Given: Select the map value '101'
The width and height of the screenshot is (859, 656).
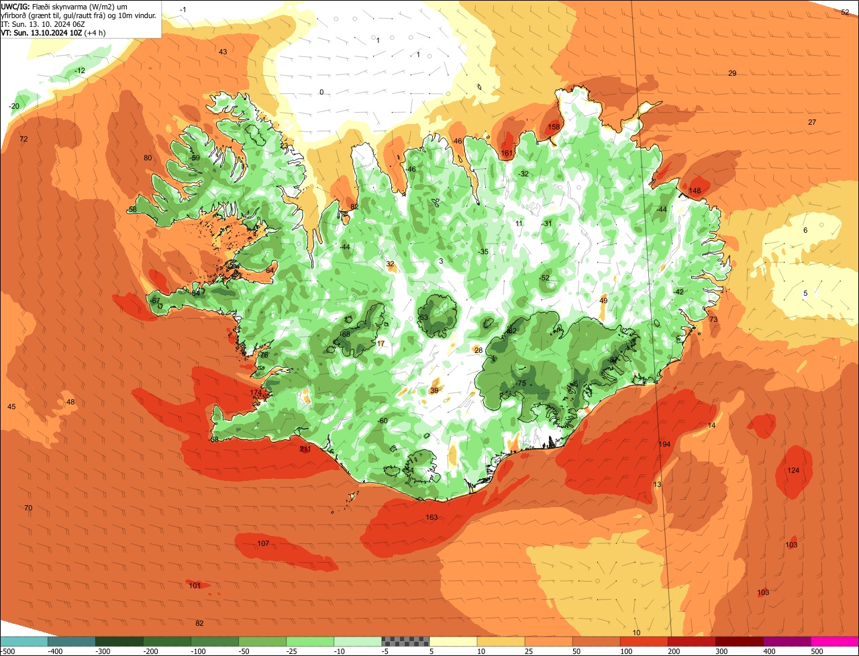Looking at the screenshot, I should 195,586.
